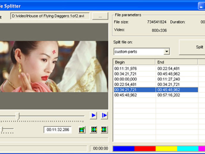
Task: Click the blue segment of the color bar
Action: coord(124,149)
